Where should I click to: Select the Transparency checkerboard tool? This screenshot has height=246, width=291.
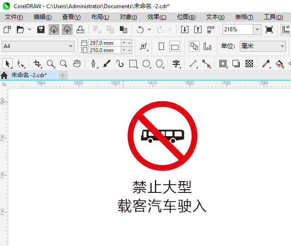249,64
